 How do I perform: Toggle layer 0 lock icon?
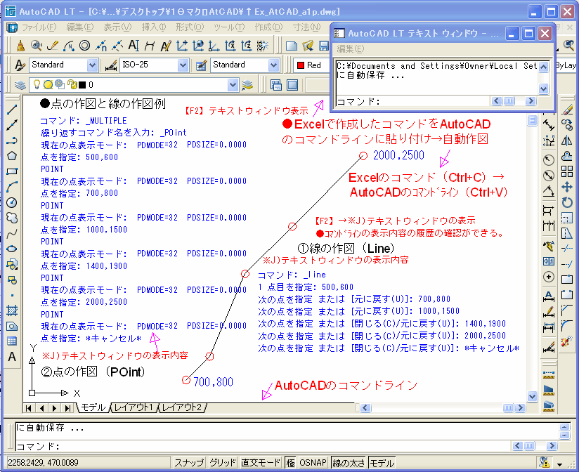(72, 85)
